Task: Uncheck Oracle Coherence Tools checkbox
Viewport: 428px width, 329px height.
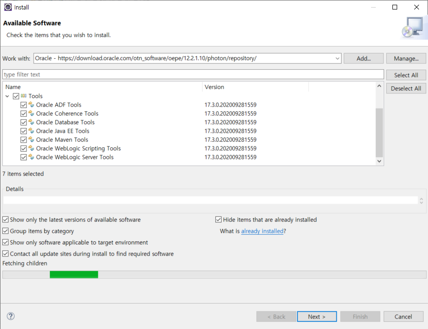Action: coord(23,113)
